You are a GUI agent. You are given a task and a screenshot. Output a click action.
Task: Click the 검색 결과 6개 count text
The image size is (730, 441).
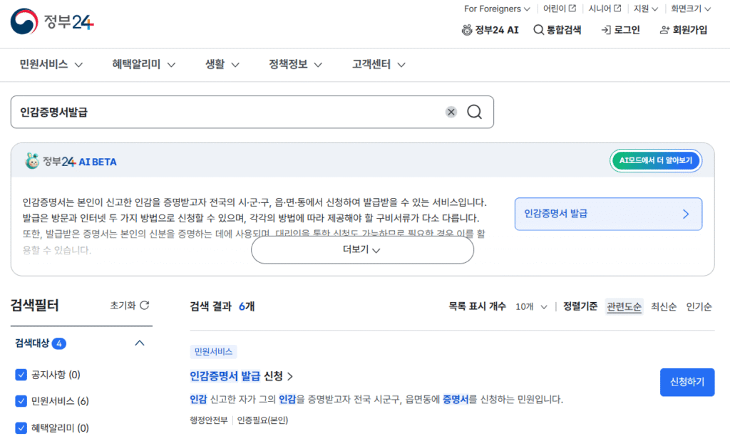pos(222,306)
